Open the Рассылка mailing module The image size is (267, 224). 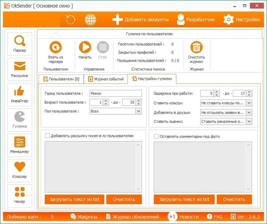point(20,69)
